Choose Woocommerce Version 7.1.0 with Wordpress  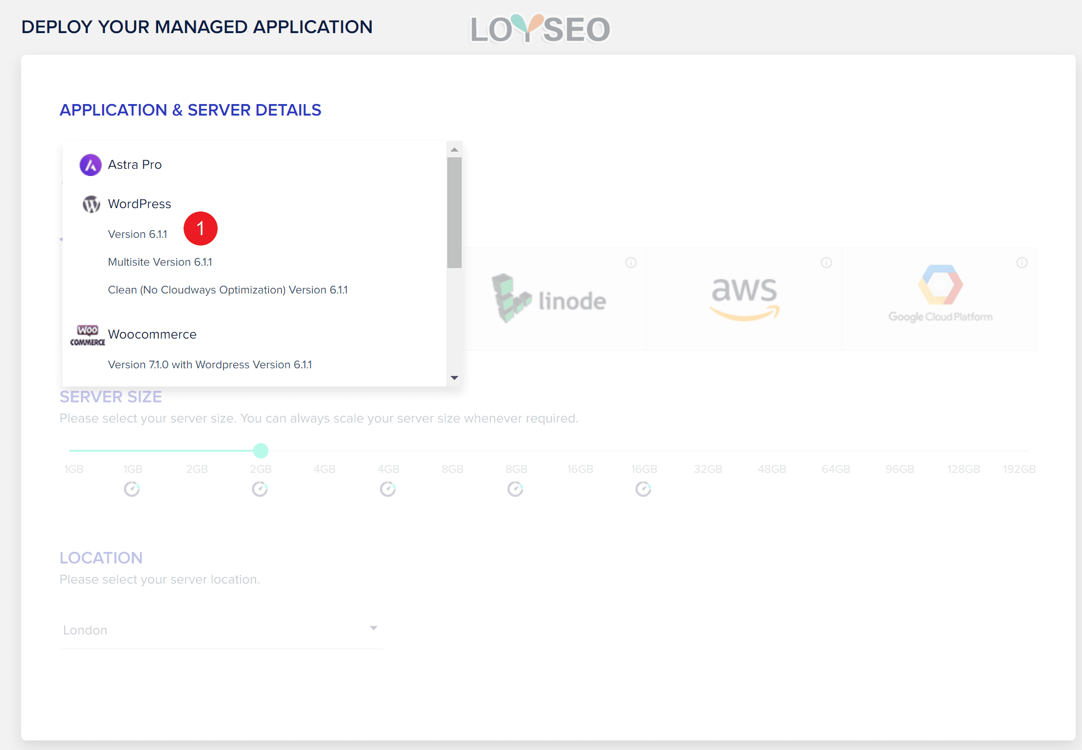[x=210, y=364]
